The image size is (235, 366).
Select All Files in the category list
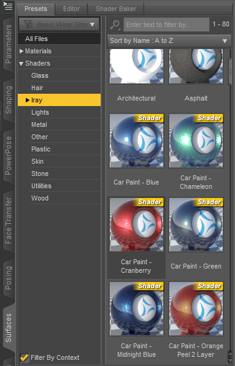click(60, 39)
